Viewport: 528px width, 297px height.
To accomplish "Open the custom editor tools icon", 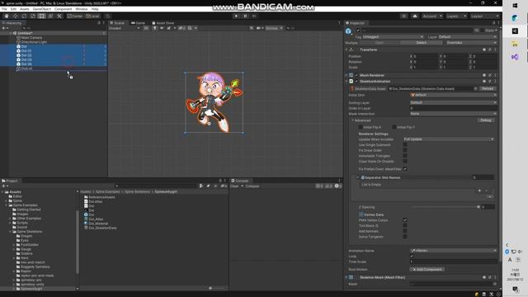I will [59, 16].
